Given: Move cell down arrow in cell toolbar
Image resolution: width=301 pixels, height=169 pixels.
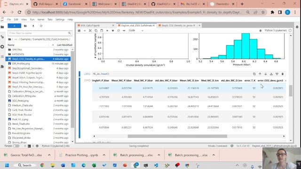Looking at the screenshot, I should [x=265, y=74].
